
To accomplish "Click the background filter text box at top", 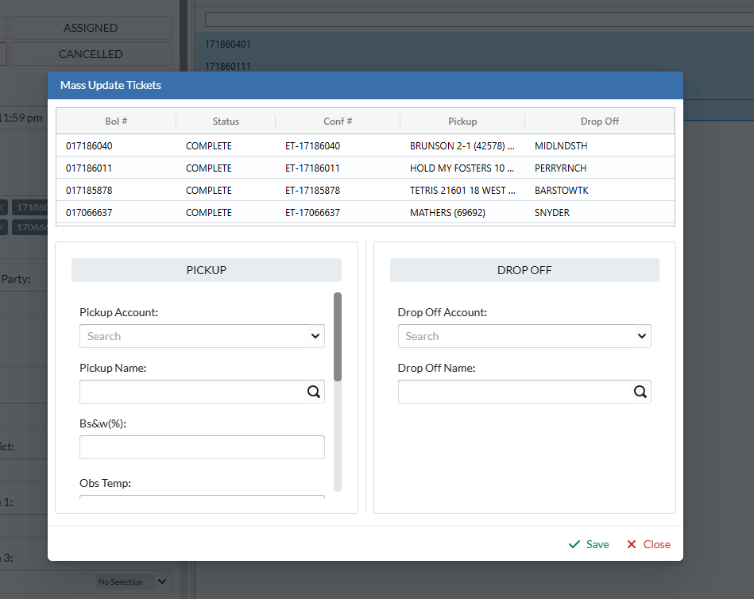I will point(479,20).
